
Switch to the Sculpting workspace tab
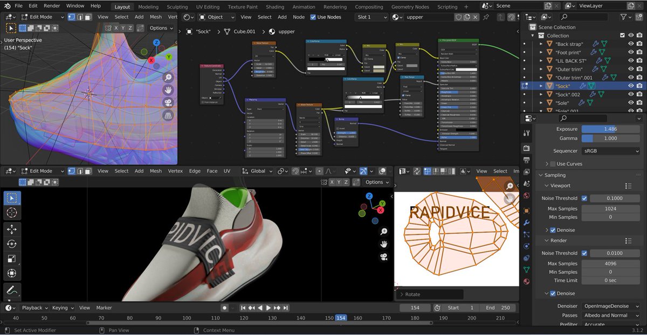click(177, 7)
